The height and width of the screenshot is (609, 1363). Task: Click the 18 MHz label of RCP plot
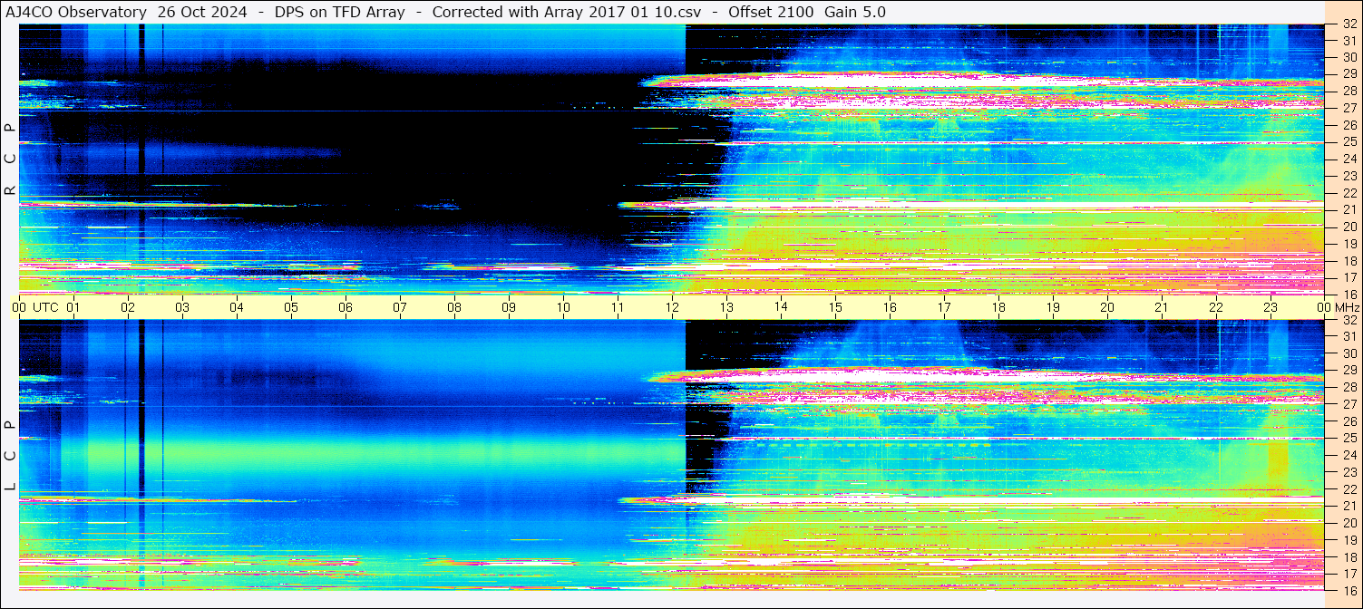click(1348, 261)
